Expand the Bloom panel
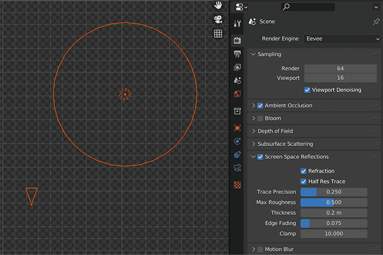 pos(253,118)
